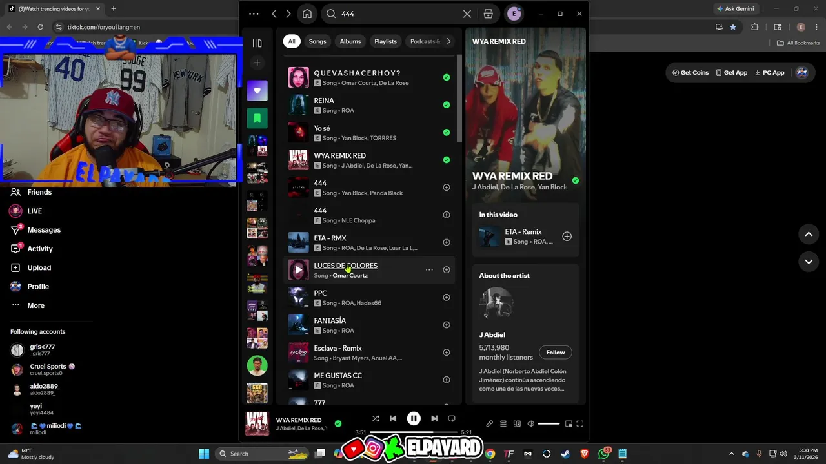Open the green bookmark Your Episodes tile
The width and height of the screenshot is (826, 464).
[x=257, y=118]
